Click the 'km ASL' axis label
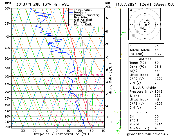This screenshot has height=136, width=177. pos(108,5)
